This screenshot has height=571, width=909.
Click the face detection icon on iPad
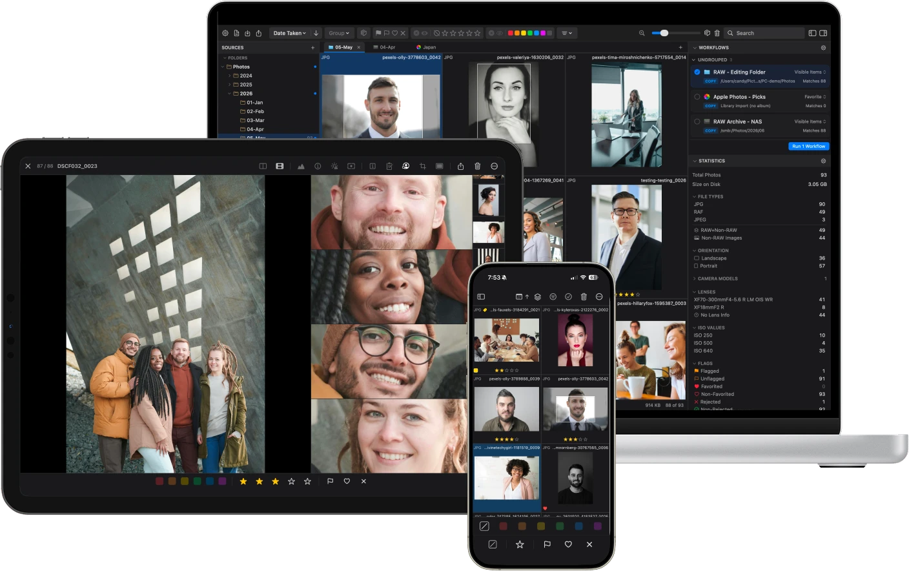point(406,166)
